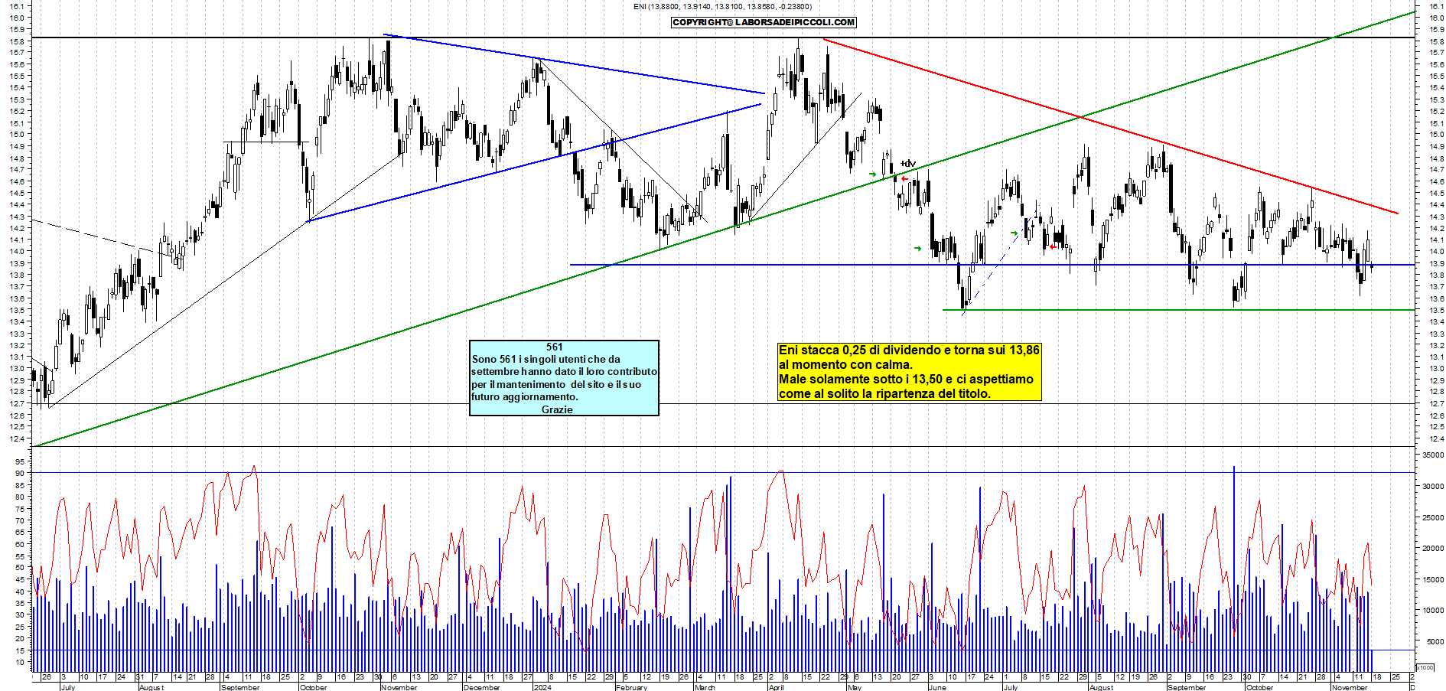Screen dimensions: 1446x691
Task: Click the COPYRIGHT@LABORSADEIPICCOLI.COM label
Action: point(764,22)
